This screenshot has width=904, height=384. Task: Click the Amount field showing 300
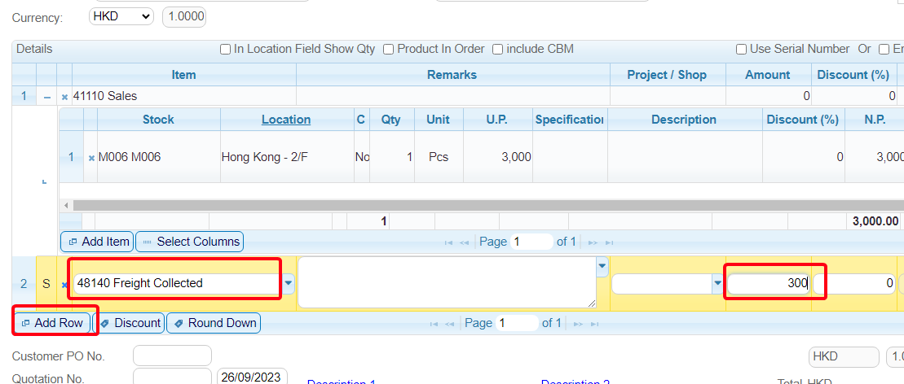[768, 283]
